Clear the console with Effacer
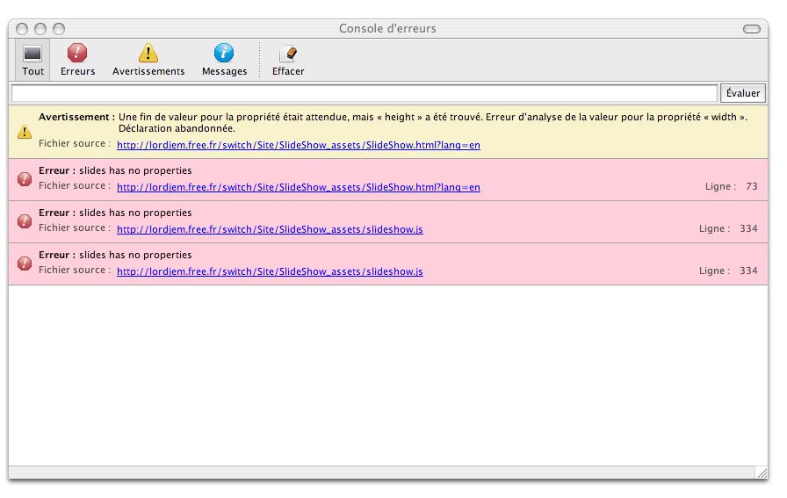This screenshot has width=787, height=498. click(288, 54)
